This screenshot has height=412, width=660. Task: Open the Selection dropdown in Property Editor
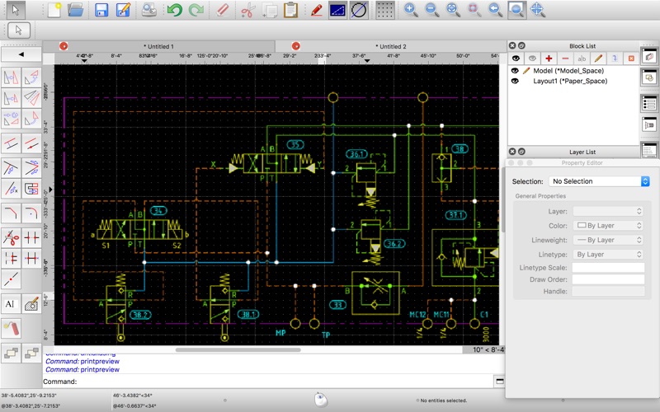click(600, 181)
